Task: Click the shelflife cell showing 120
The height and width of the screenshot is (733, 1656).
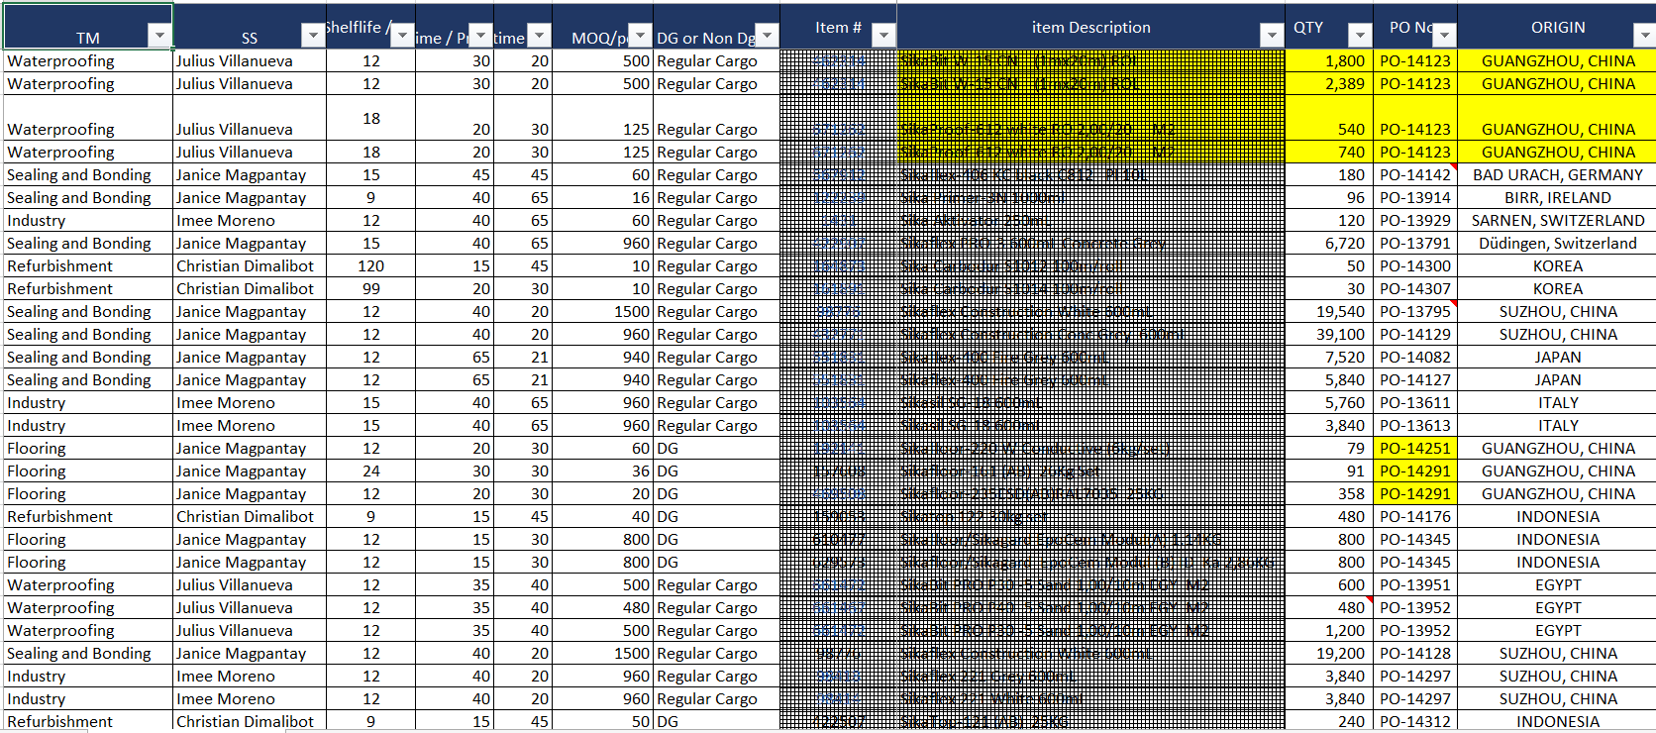Action: [370, 266]
